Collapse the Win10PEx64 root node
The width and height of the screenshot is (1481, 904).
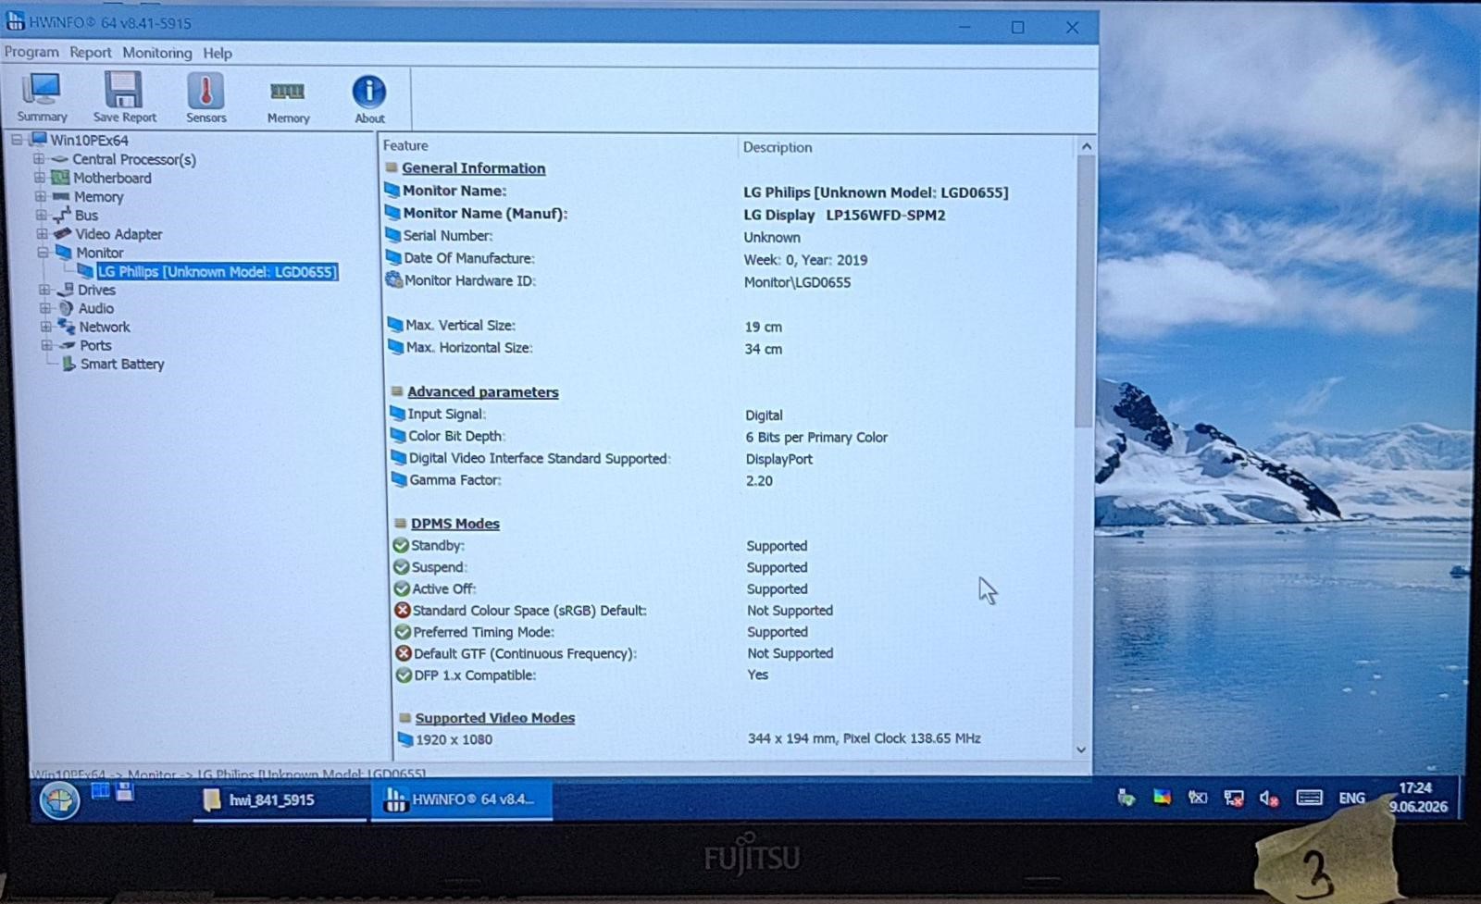pos(18,140)
